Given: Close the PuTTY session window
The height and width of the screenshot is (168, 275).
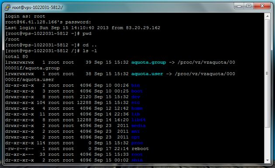Looking at the screenshot, I should [262, 6].
